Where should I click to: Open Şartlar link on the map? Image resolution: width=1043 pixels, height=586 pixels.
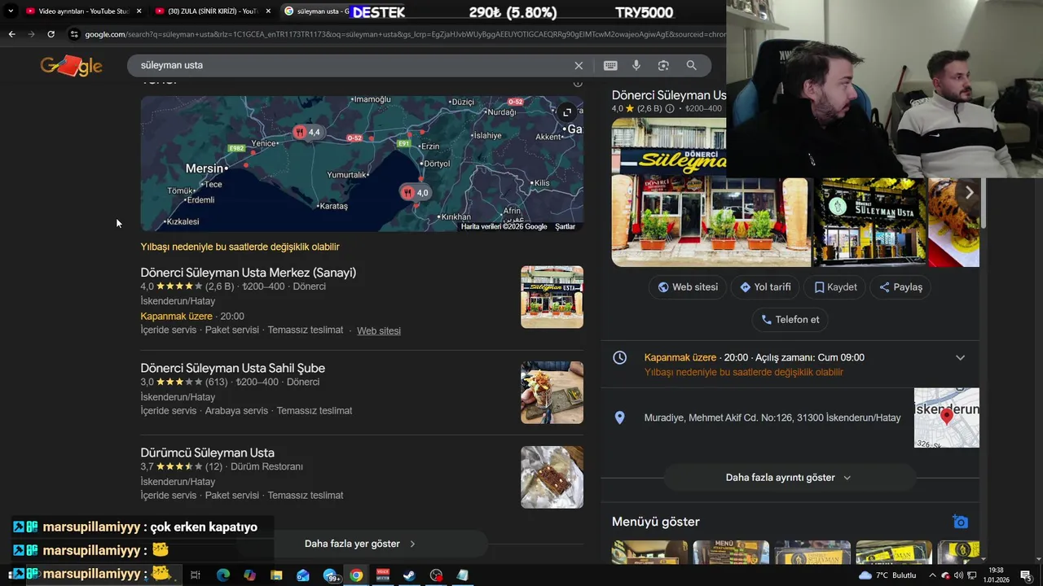[x=565, y=226]
